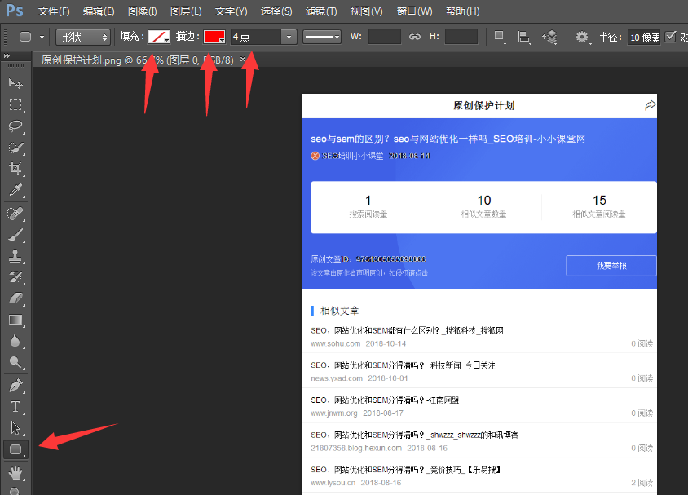Open the gear geometry options
This screenshot has height=495, width=688.
(583, 37)
